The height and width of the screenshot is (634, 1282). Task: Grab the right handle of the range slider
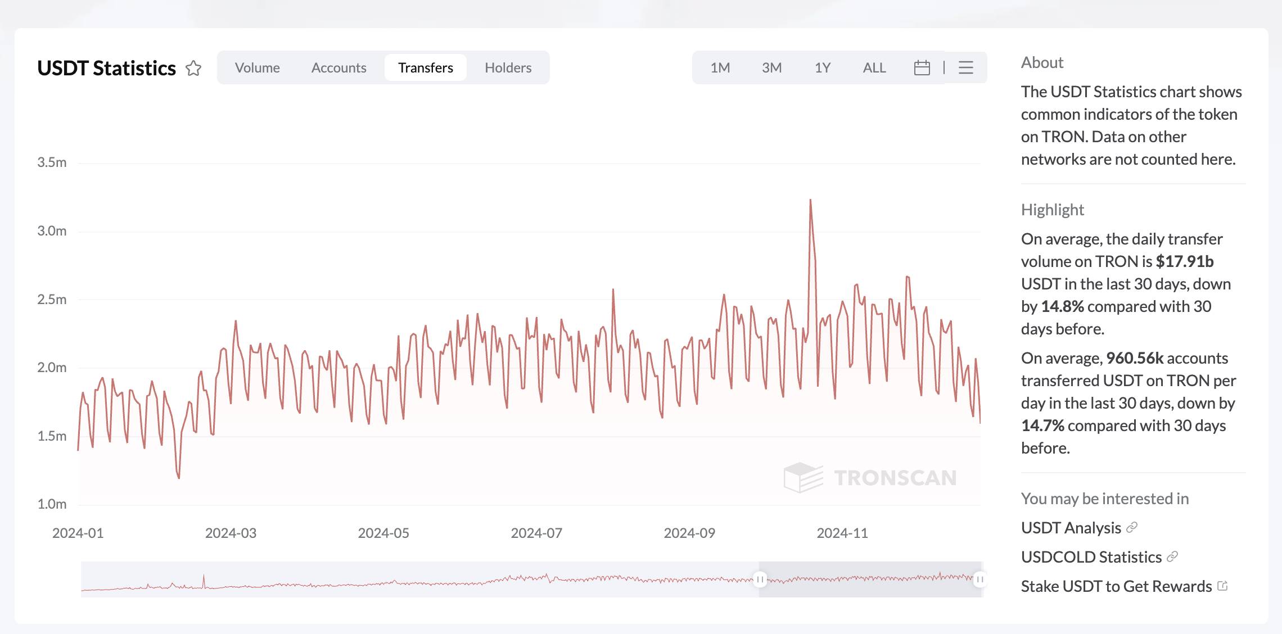pos(979,579)
